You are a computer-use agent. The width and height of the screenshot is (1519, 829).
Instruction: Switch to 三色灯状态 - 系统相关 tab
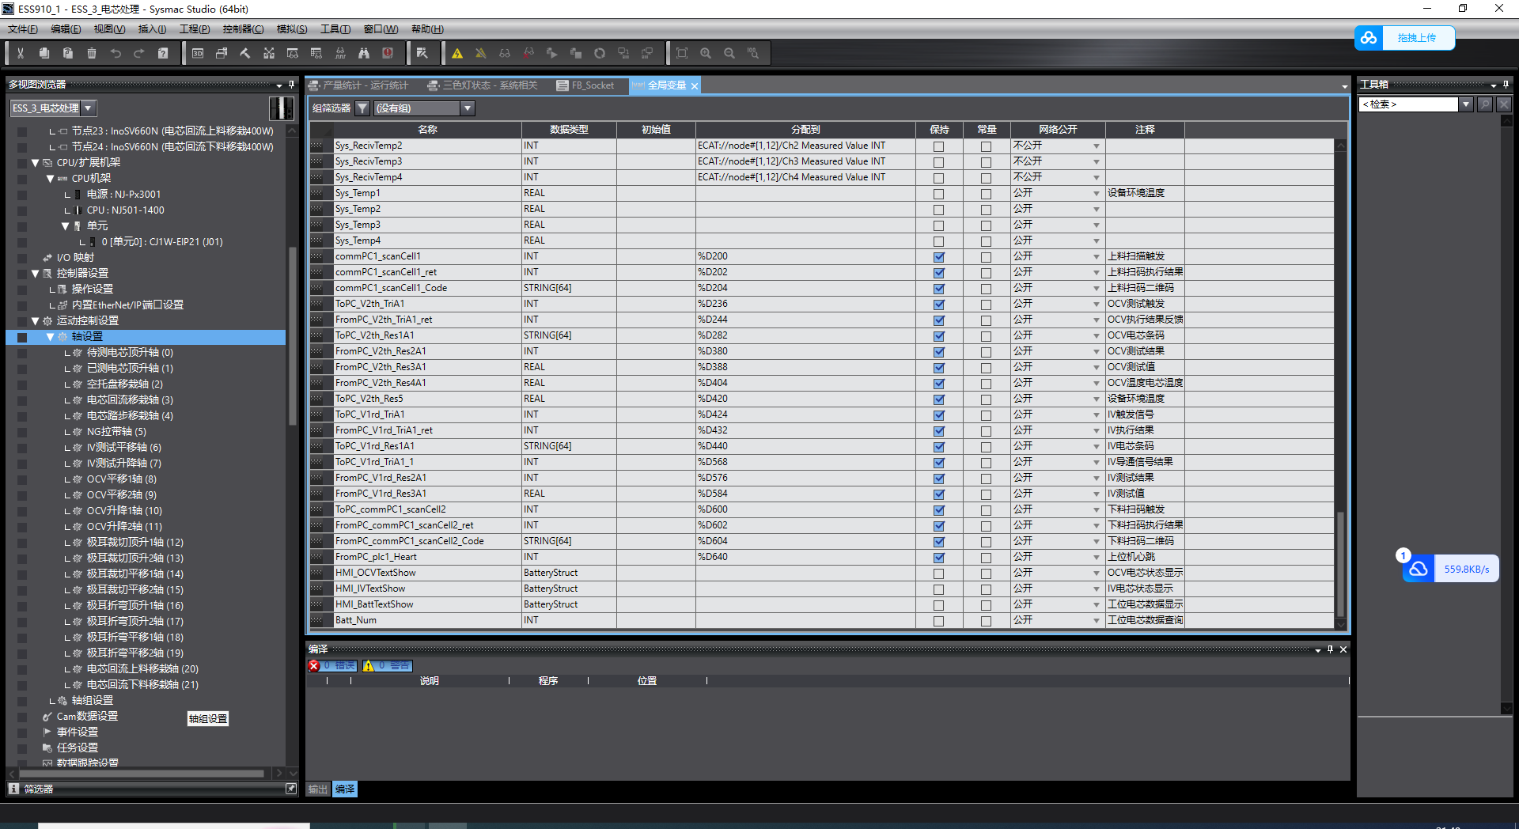click(483, 85)
